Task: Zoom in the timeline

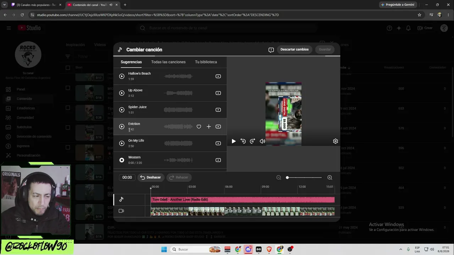Action: pos(330,177)
